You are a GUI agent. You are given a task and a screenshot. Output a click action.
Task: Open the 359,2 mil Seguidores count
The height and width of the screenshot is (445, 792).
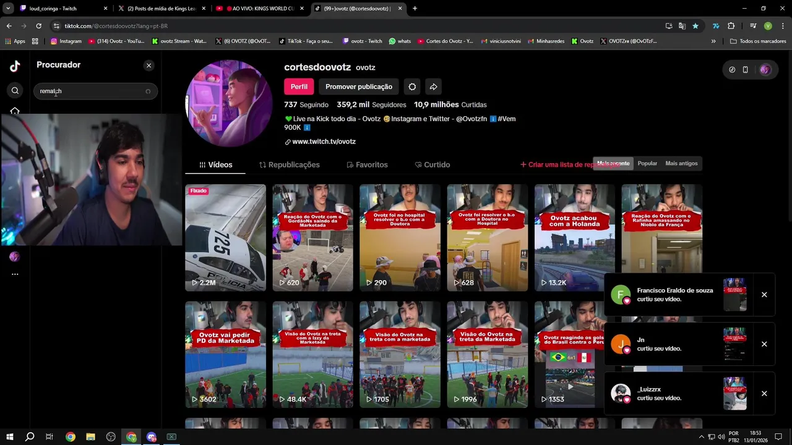click(371, 104)
